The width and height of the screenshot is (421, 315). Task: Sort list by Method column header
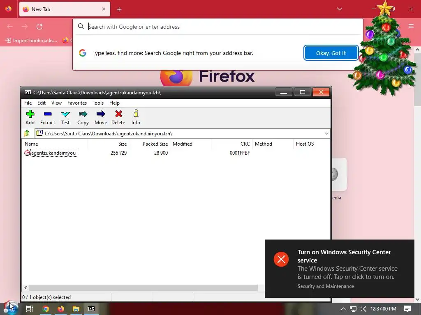click(x=273, y=144)
